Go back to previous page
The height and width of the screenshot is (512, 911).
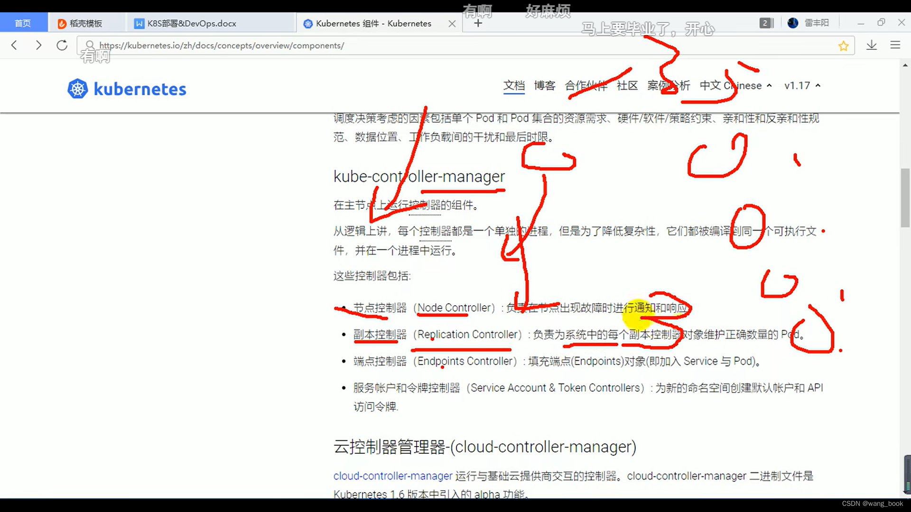(x=14, y=46)
